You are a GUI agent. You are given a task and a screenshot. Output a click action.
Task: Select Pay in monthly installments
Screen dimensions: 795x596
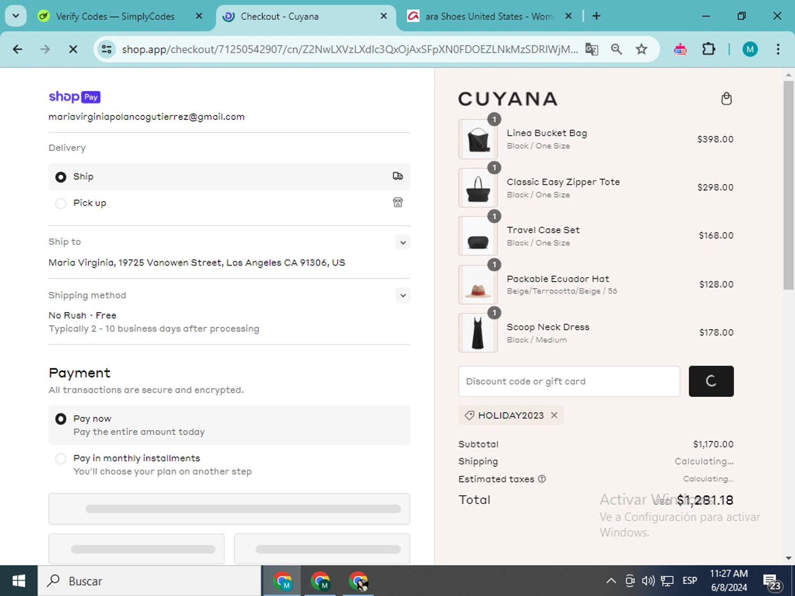point(61,459)
